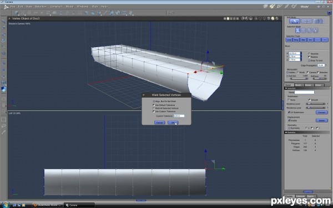Open the Windows menu

(83, 7)
